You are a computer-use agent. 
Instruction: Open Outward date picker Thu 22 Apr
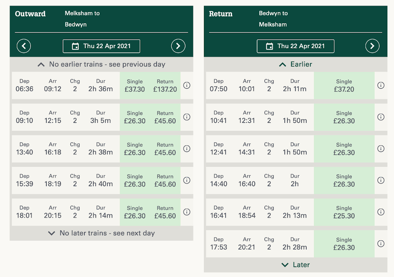tap(101, 46)
